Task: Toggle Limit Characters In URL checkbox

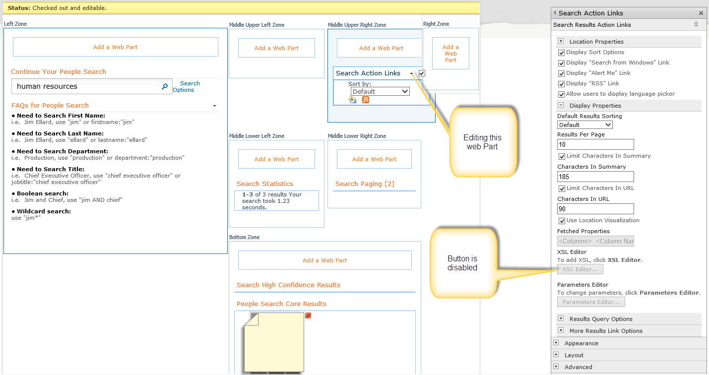Action: pyautogui.click(x=562, y=188)
